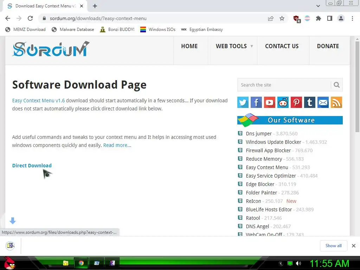Expand the WEB TOOLS menu arrow
This screenshot has width=360, height=270.
(x=252, y=46)
